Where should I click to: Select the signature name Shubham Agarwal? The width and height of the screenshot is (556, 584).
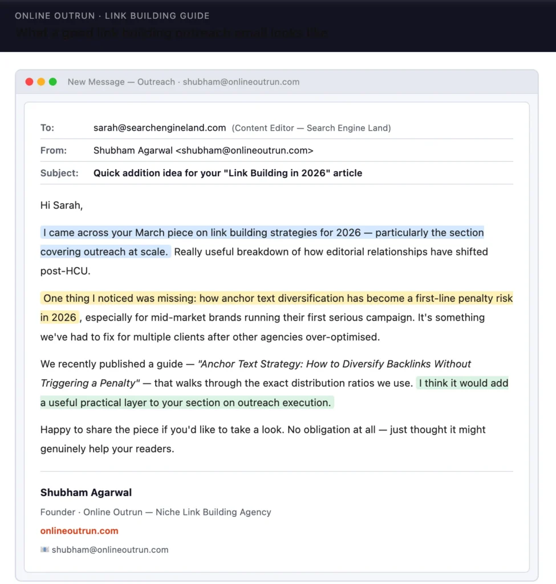click(x=86, y=492)
